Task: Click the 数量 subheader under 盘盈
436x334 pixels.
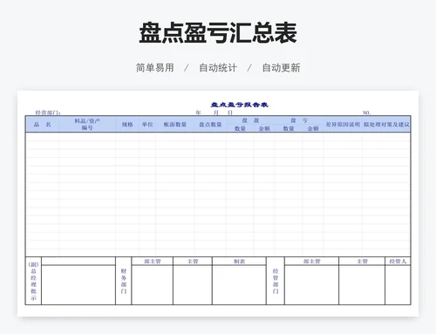Action: click(x=241, y=128)
